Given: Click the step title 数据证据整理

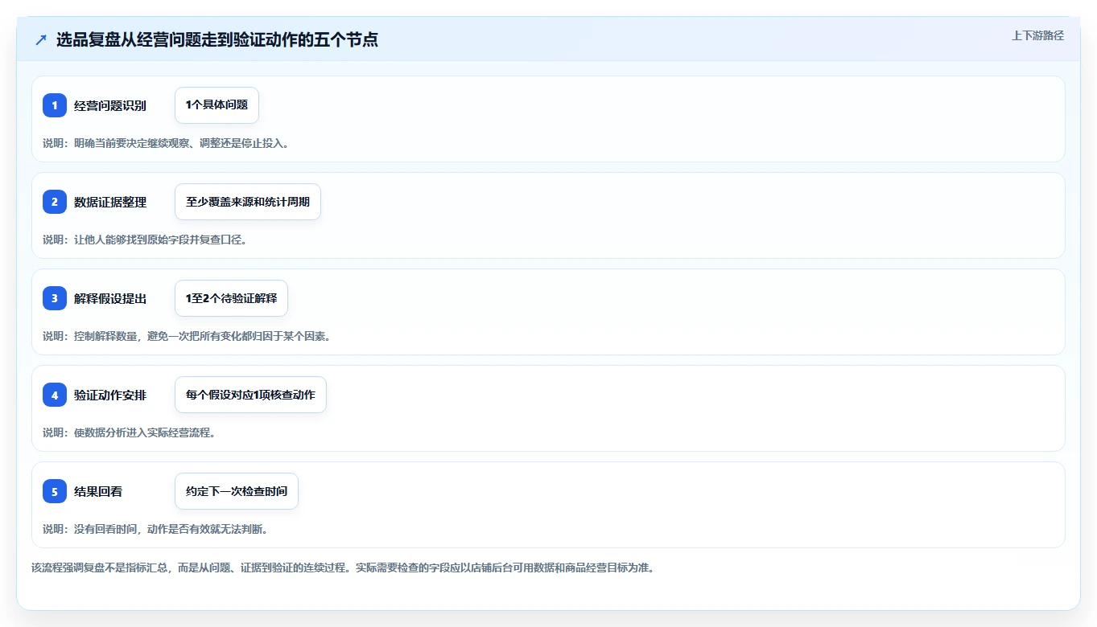Looking at the screenshot, I should pos(110,203).
